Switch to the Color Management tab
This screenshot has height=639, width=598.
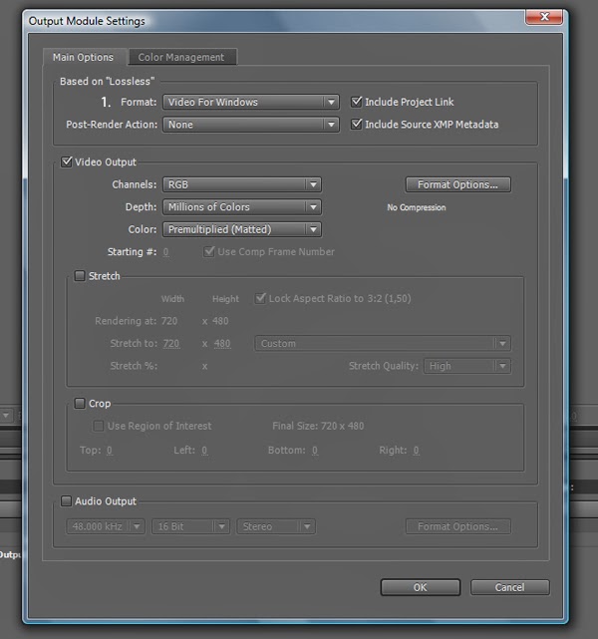click(182, 57)
